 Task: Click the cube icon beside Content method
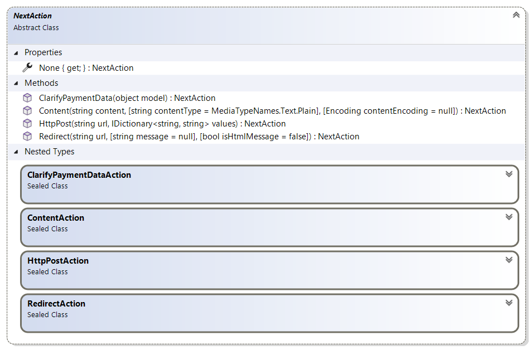[x=27, y=110]
